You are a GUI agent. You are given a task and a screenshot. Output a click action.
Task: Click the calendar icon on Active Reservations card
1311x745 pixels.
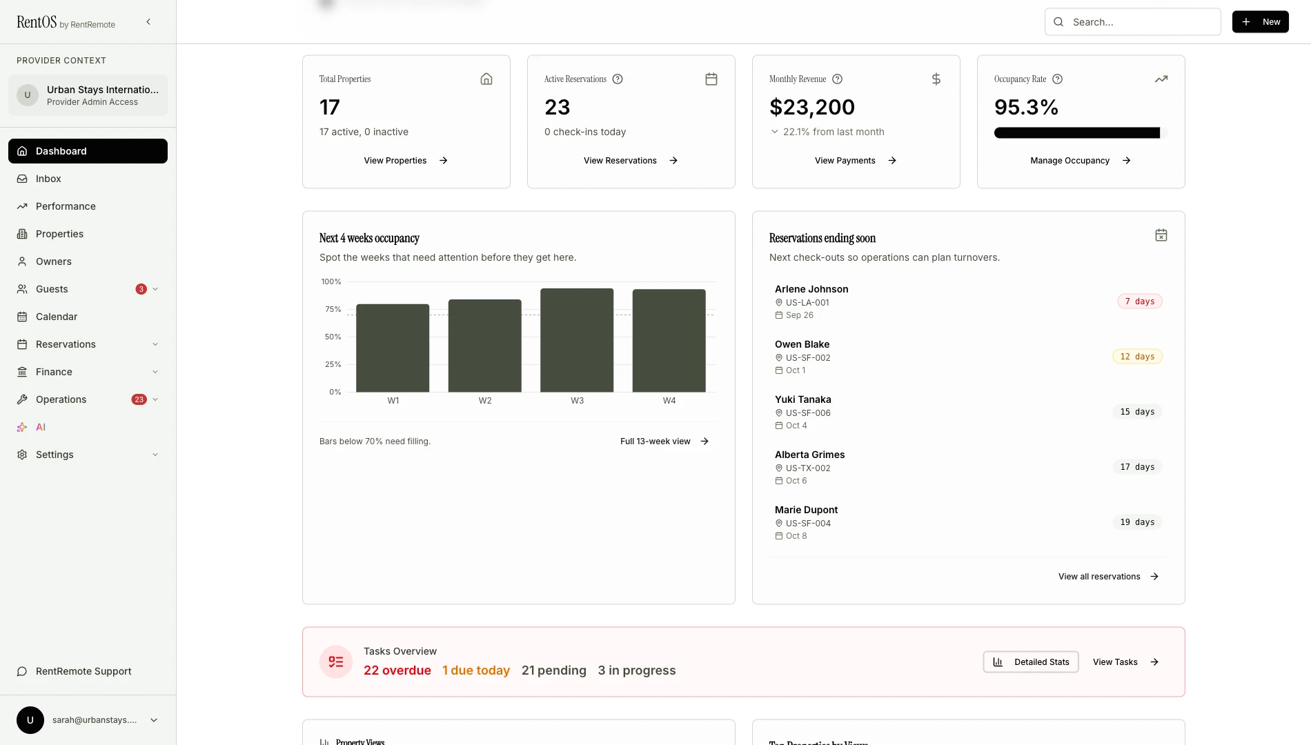point(711,79)
